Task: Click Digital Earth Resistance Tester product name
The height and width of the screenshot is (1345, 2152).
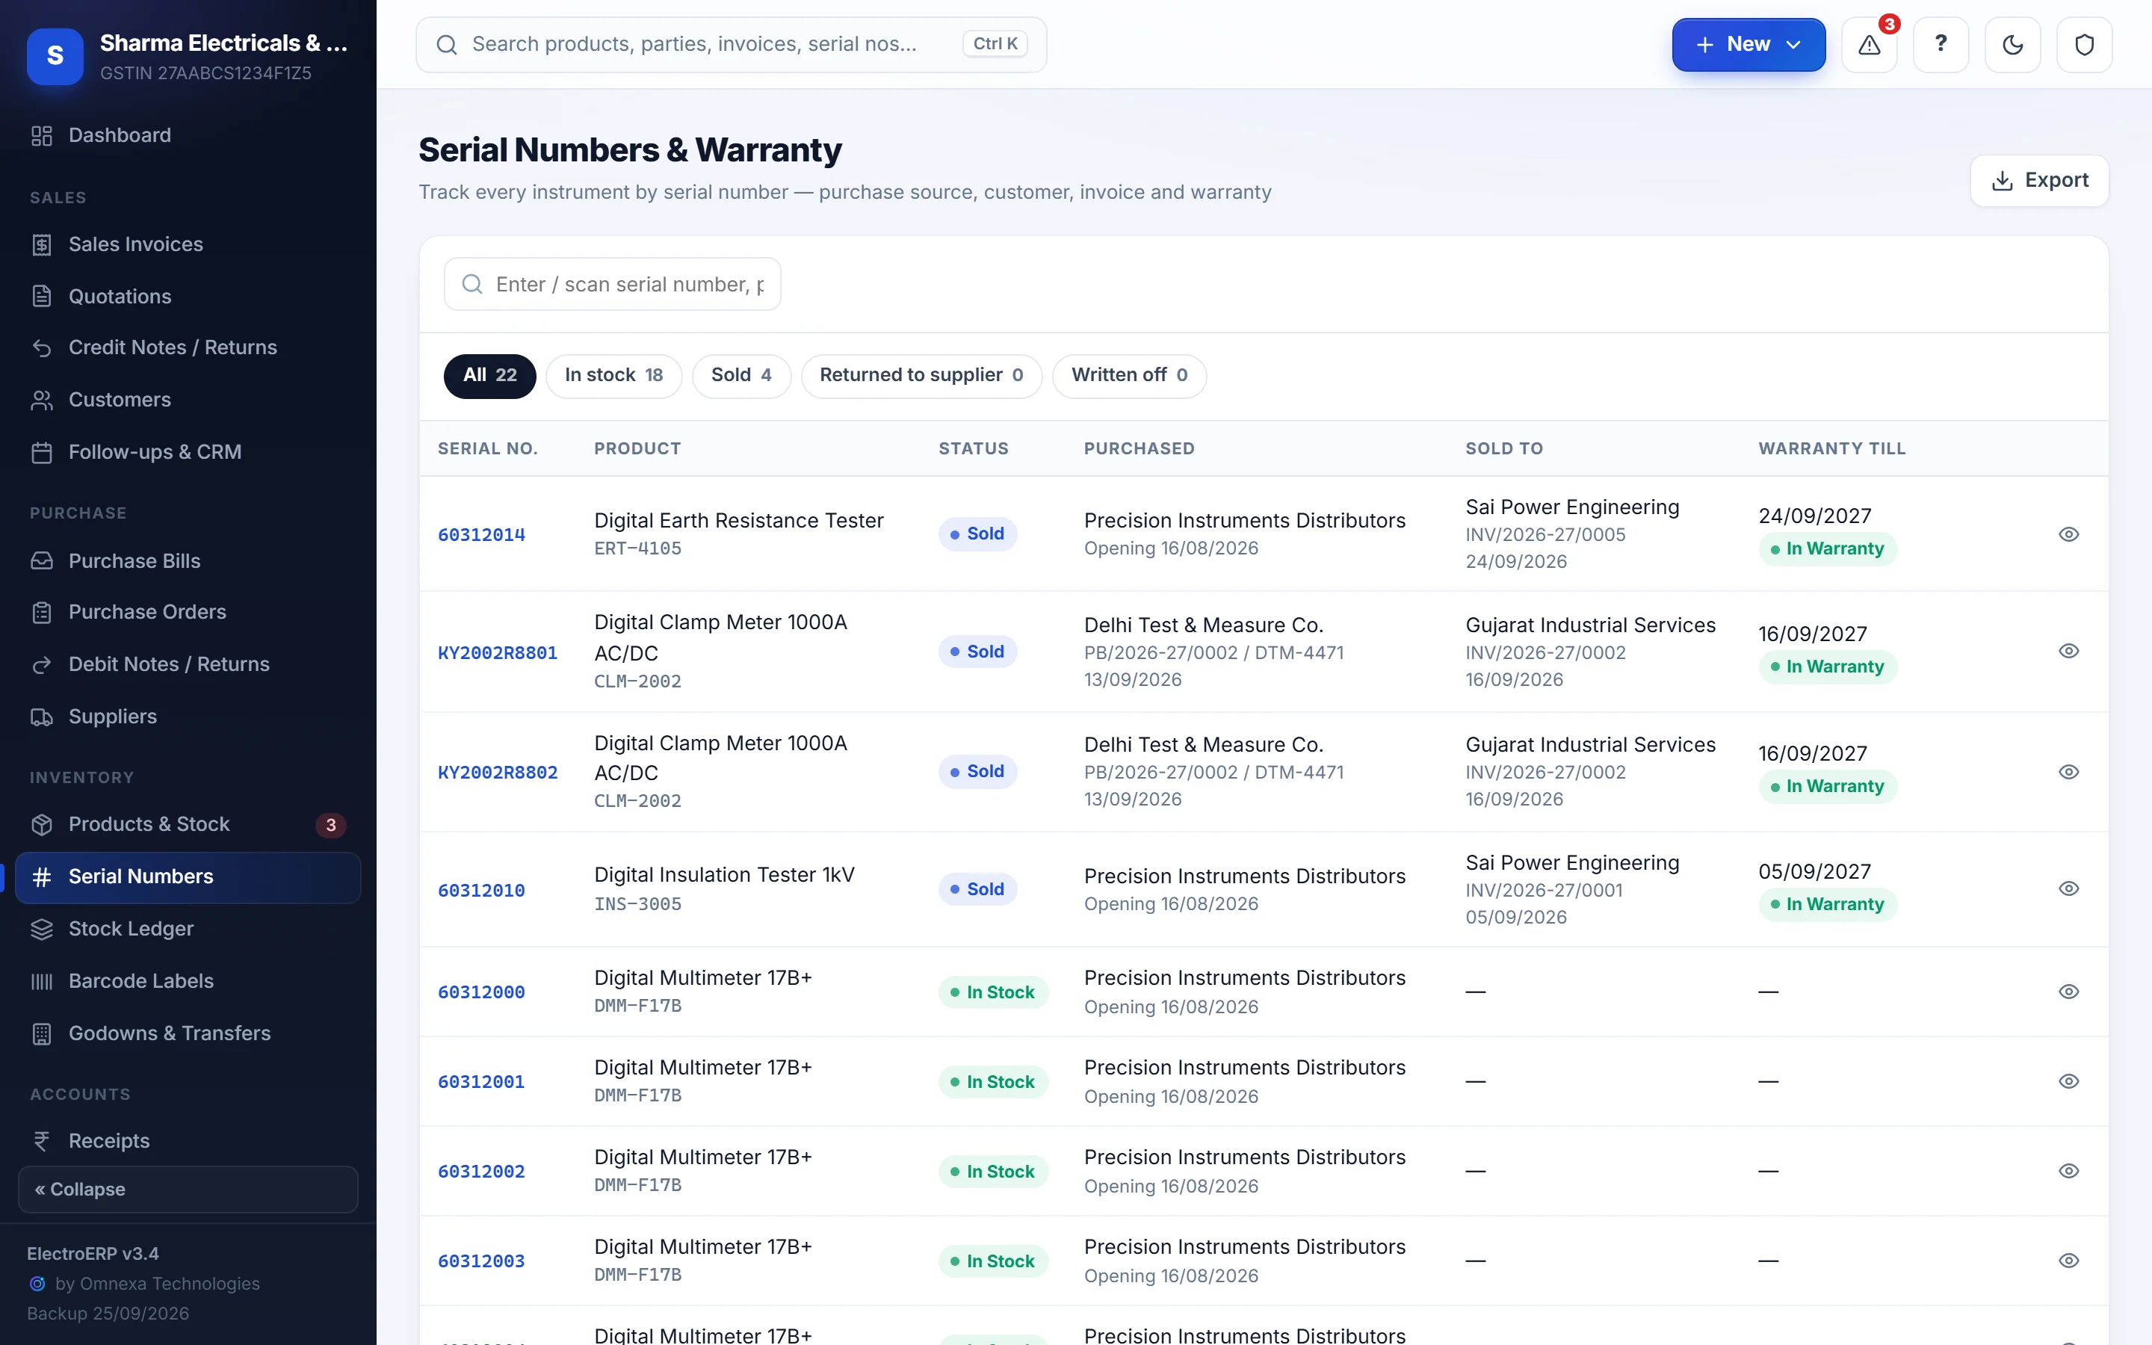Action: [x=738, y=520]
